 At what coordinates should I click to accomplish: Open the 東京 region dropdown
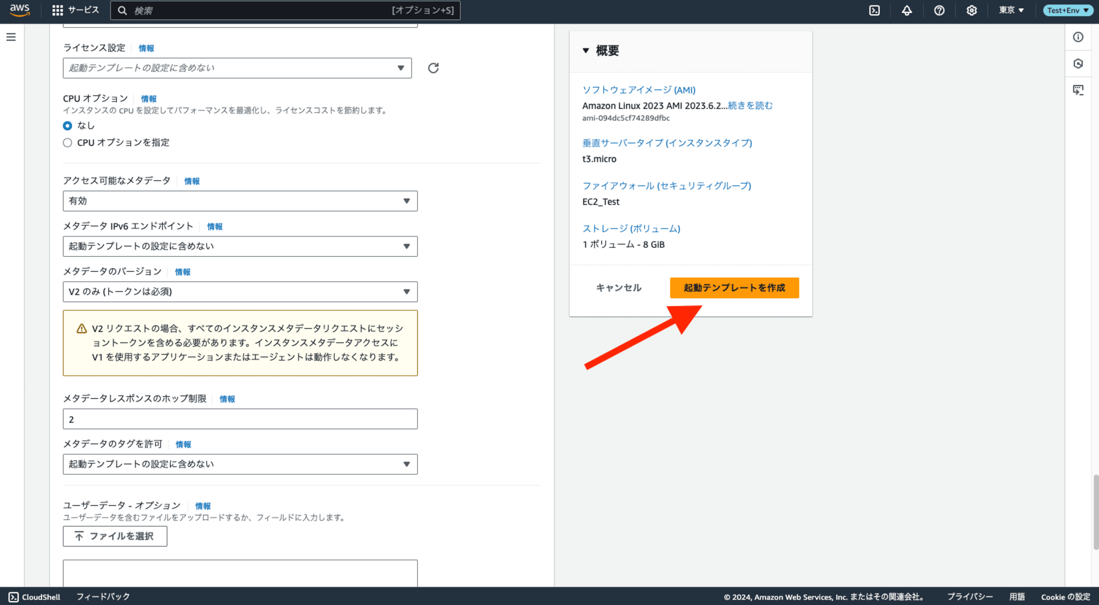pyautogui.click(x=1011, y=10)
